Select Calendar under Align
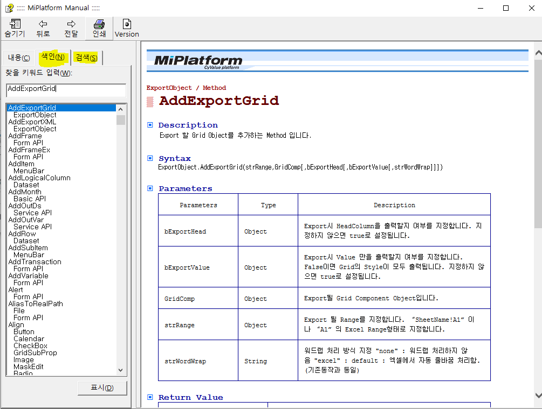542x409 pixels. click(29, 339)
